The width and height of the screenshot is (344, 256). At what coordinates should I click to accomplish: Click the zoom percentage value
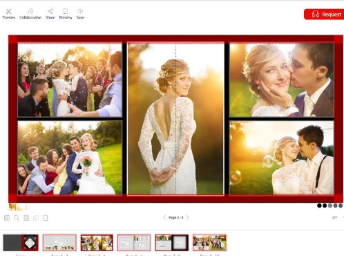point(334,217)
